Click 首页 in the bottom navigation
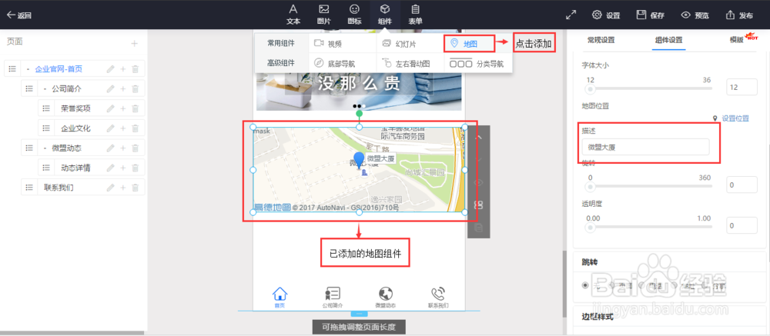Image resolution: width=770 pixels, height=336 pixels. [x=280, y=298]
